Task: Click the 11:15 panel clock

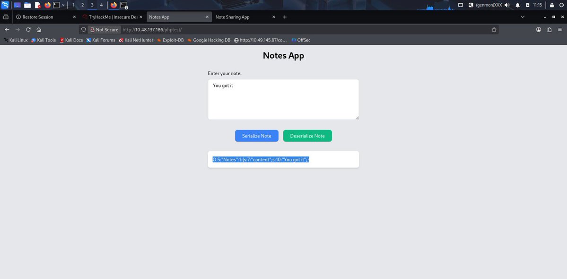Action: click(x=537, y=5)
